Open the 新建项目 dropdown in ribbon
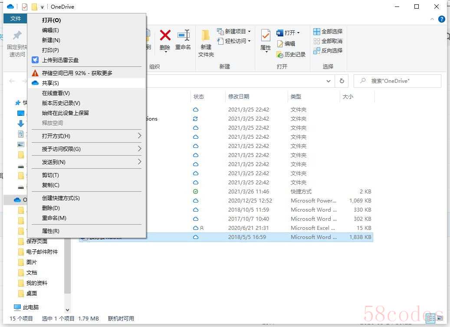 (x=235, y=31)
